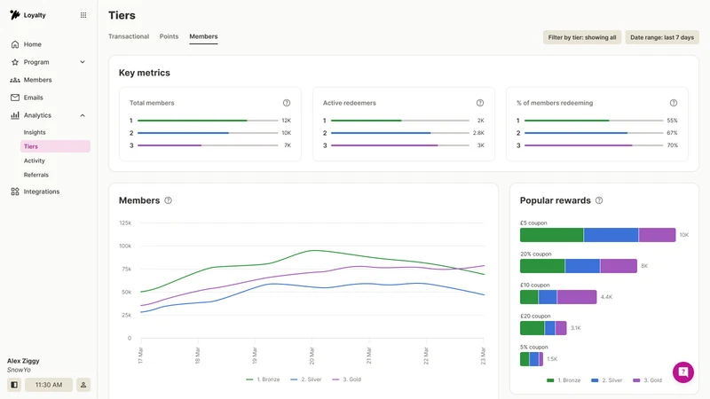Click the 100k y-axis label

(x=125, y=246)
